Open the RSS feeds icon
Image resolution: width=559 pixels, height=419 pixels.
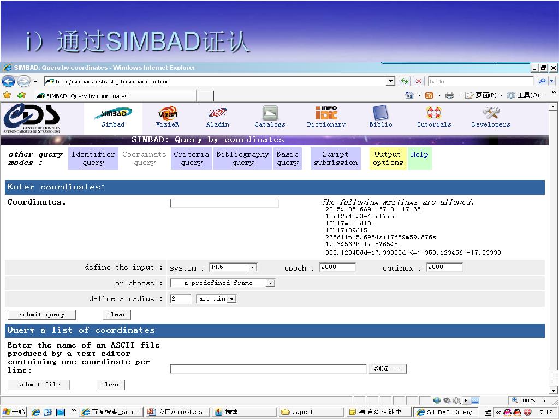coord(429,95)
